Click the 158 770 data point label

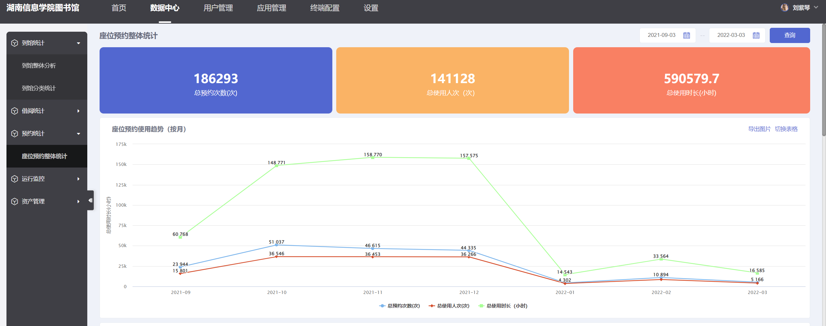[x=373, y=155]
